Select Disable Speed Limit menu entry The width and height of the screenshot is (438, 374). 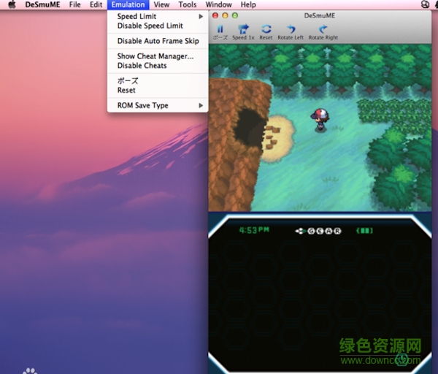[158, 26]
